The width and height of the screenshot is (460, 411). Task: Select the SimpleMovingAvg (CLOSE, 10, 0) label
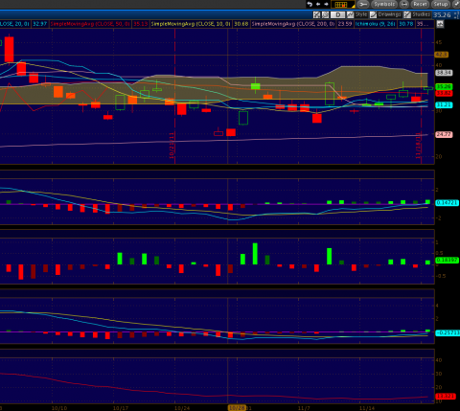tap(191, 24)
